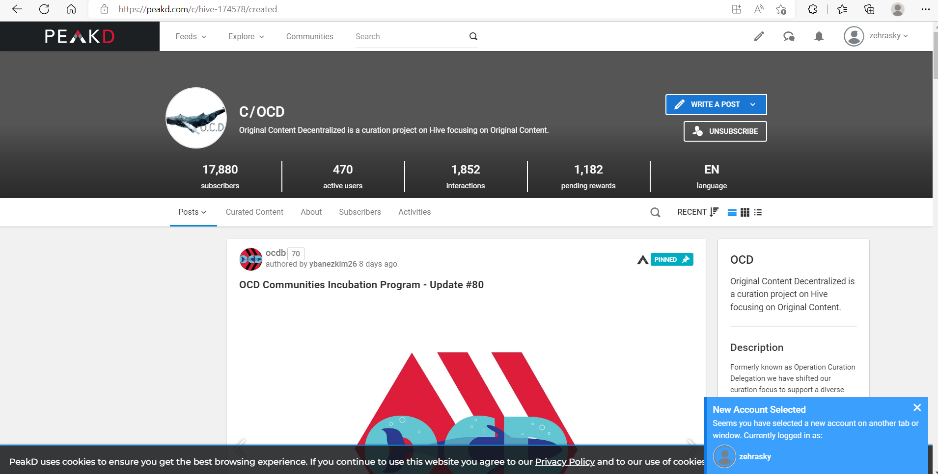938x474 pixels.
Task: Click the 1,852 interactions statistic
Action: pos(466,176)
